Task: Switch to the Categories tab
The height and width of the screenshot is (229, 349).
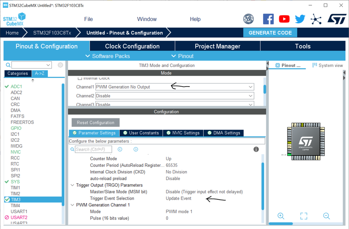Action: point(17,73)
